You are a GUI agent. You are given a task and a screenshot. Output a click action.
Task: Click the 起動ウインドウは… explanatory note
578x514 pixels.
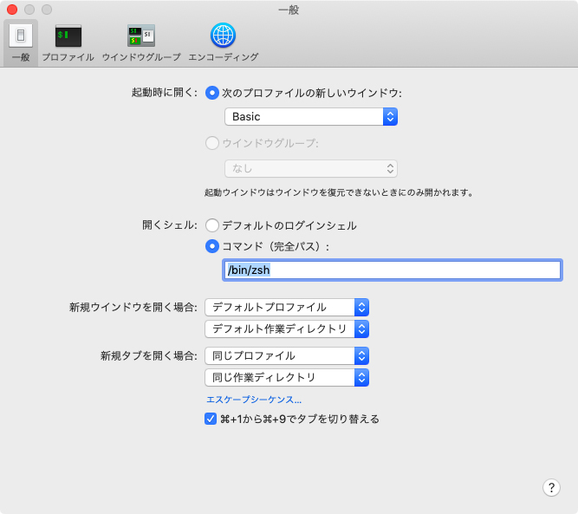click(x=339, y=192)
